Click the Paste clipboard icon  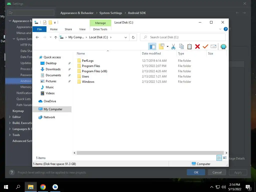189,46
